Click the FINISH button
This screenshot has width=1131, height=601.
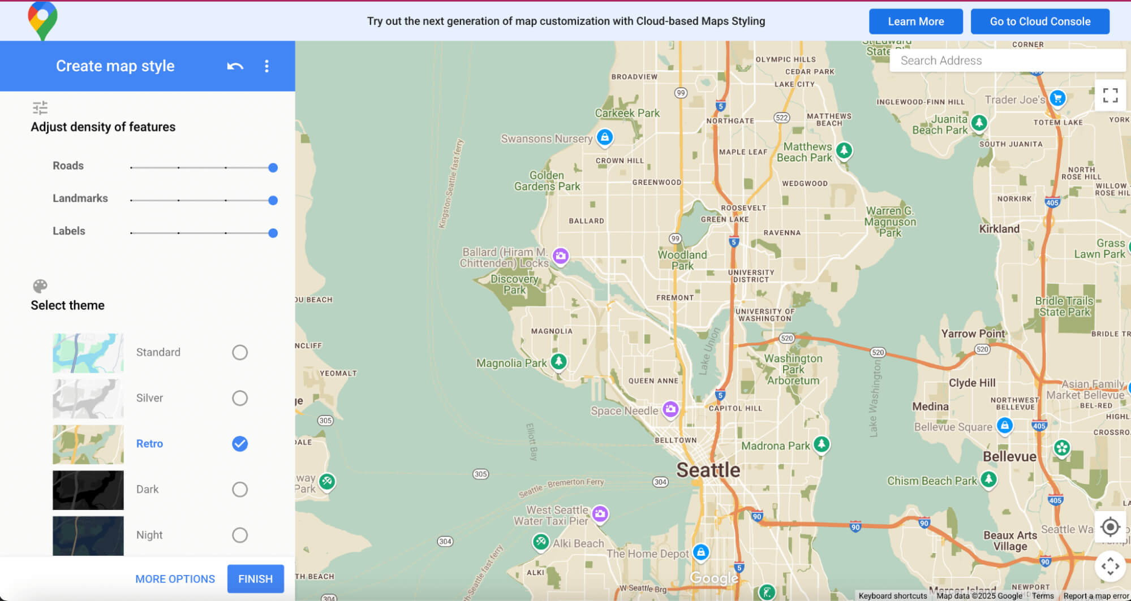click(255, 578)
